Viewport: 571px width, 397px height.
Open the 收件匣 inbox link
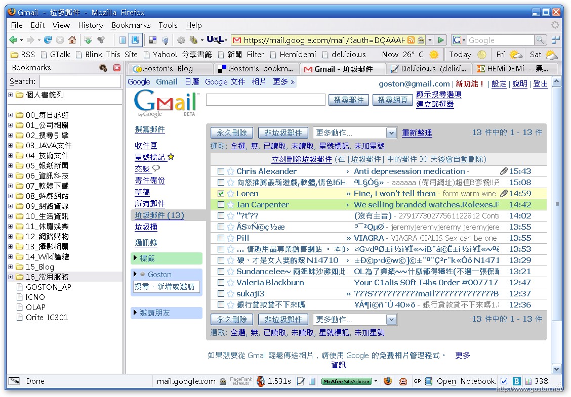(146, 146)
